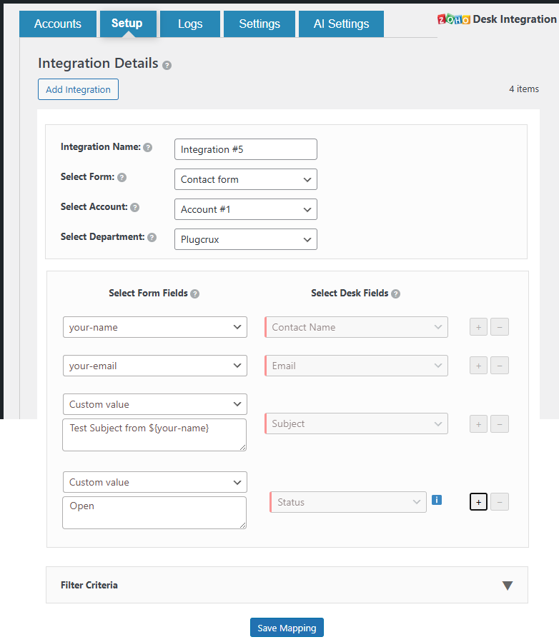559x642 pixels.
Task: Click plus icon on the Email mapping row
Action: [479, 366]
